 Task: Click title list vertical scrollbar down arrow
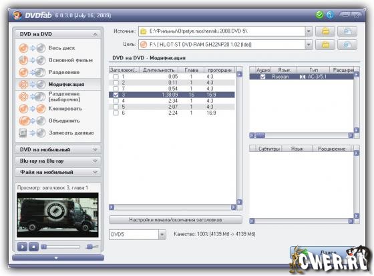tap(240, 202)
